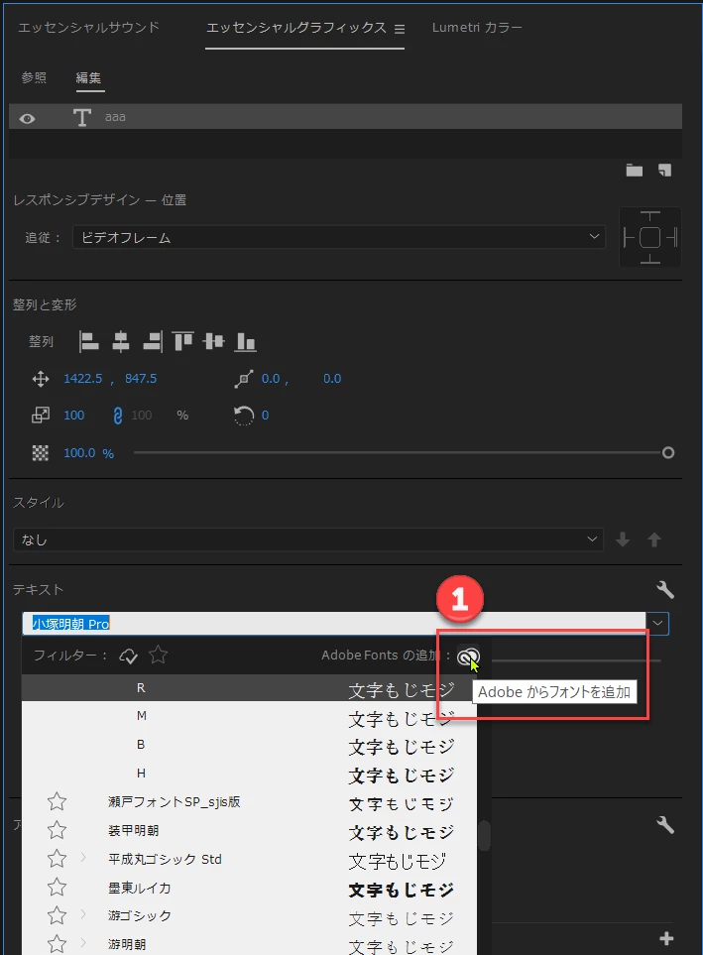The image size is (703, 955).
Task: Choose font 墨東ルイカ from list
Action: tap(140, 888)
